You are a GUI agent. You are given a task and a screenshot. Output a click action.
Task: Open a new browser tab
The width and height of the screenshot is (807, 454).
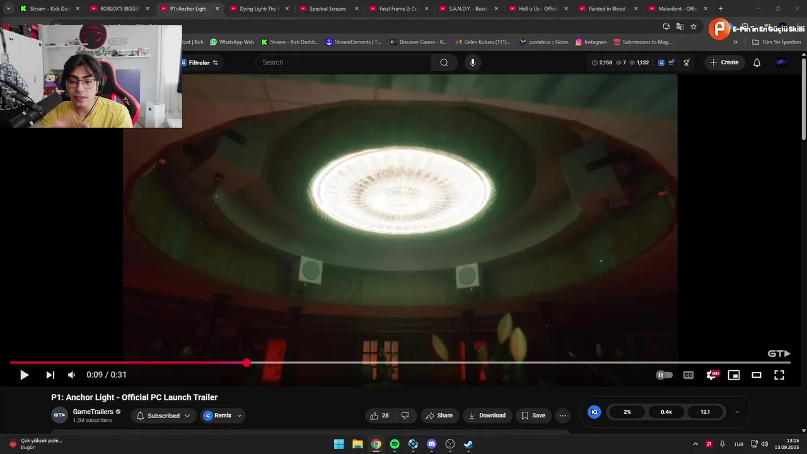click(721, 9)
